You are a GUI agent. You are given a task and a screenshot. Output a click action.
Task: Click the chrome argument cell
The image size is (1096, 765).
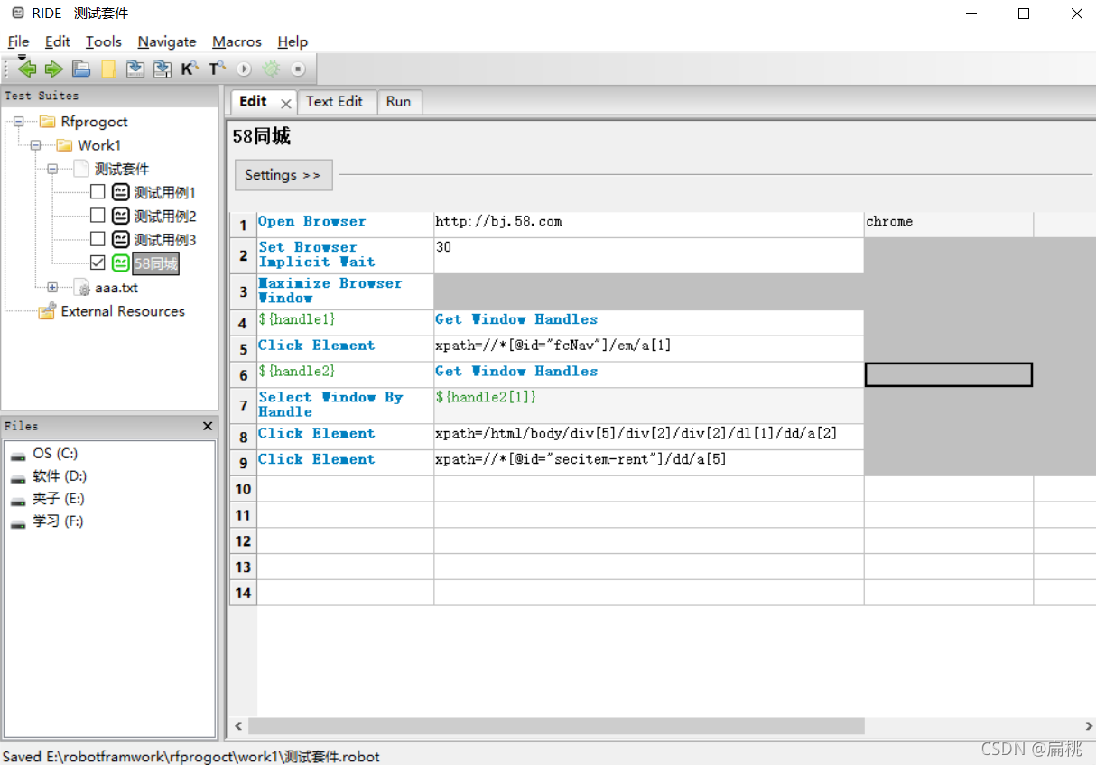tap(949, 225)
